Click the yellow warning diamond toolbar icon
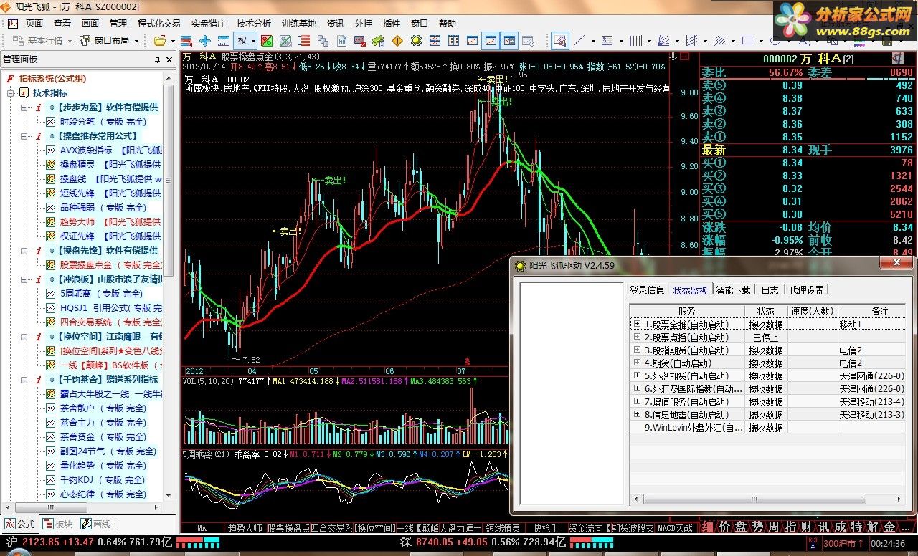This screenshot has width=918, height=556. pos(397,41)
